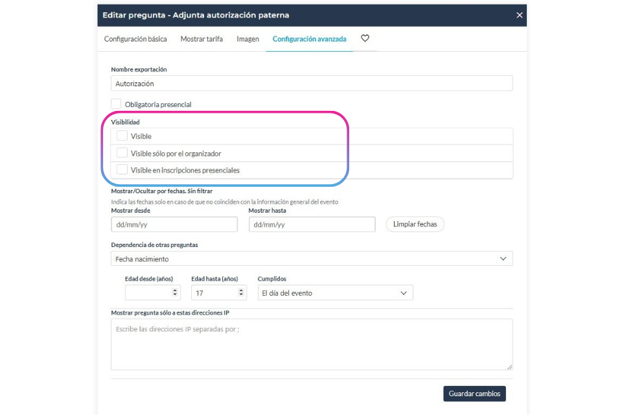This screenshot has width=622, height=415.
Task: Click the IP addresses text area
Action: click(x=312, y=344)
